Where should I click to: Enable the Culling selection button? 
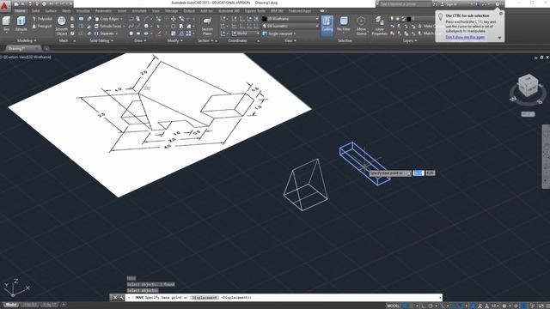point(327,25)
